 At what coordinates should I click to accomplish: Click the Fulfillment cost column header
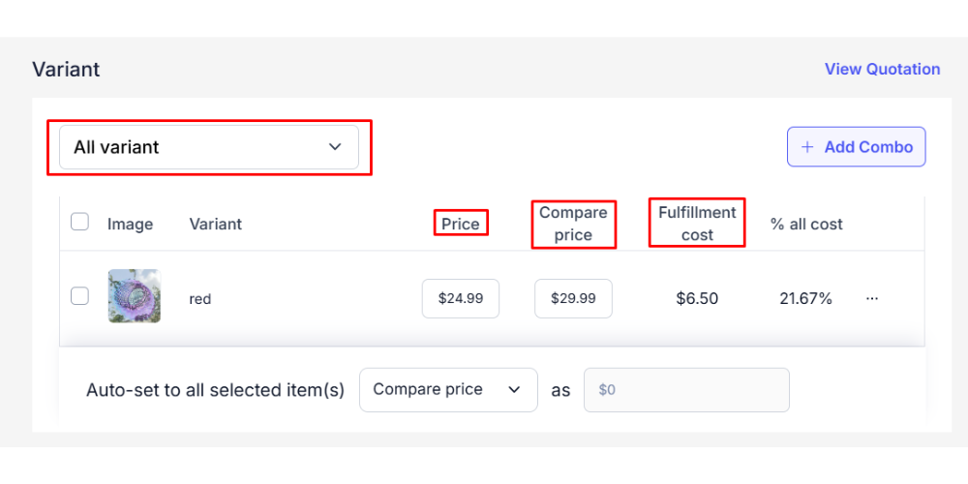pyautogui.click(x=697, y=223)
